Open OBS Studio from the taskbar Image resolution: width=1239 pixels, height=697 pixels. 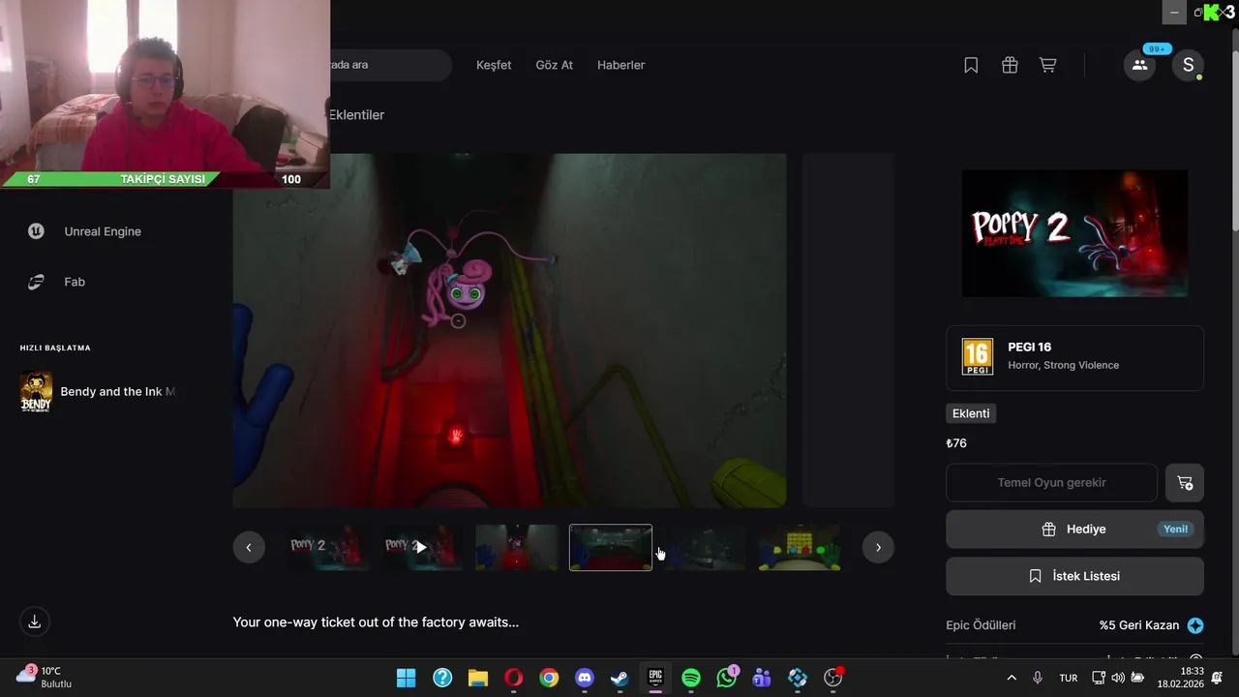[x=833, y=678]
